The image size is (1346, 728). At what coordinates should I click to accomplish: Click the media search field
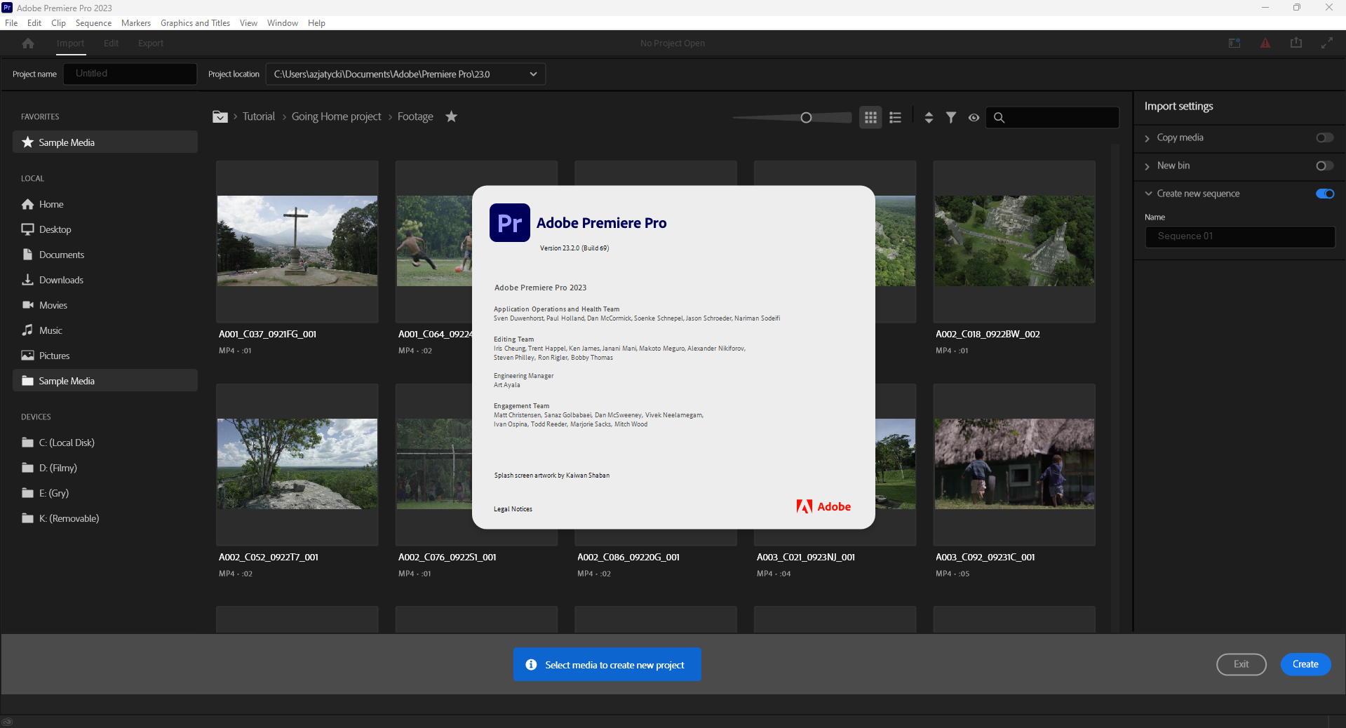[x=1052, y=118]
